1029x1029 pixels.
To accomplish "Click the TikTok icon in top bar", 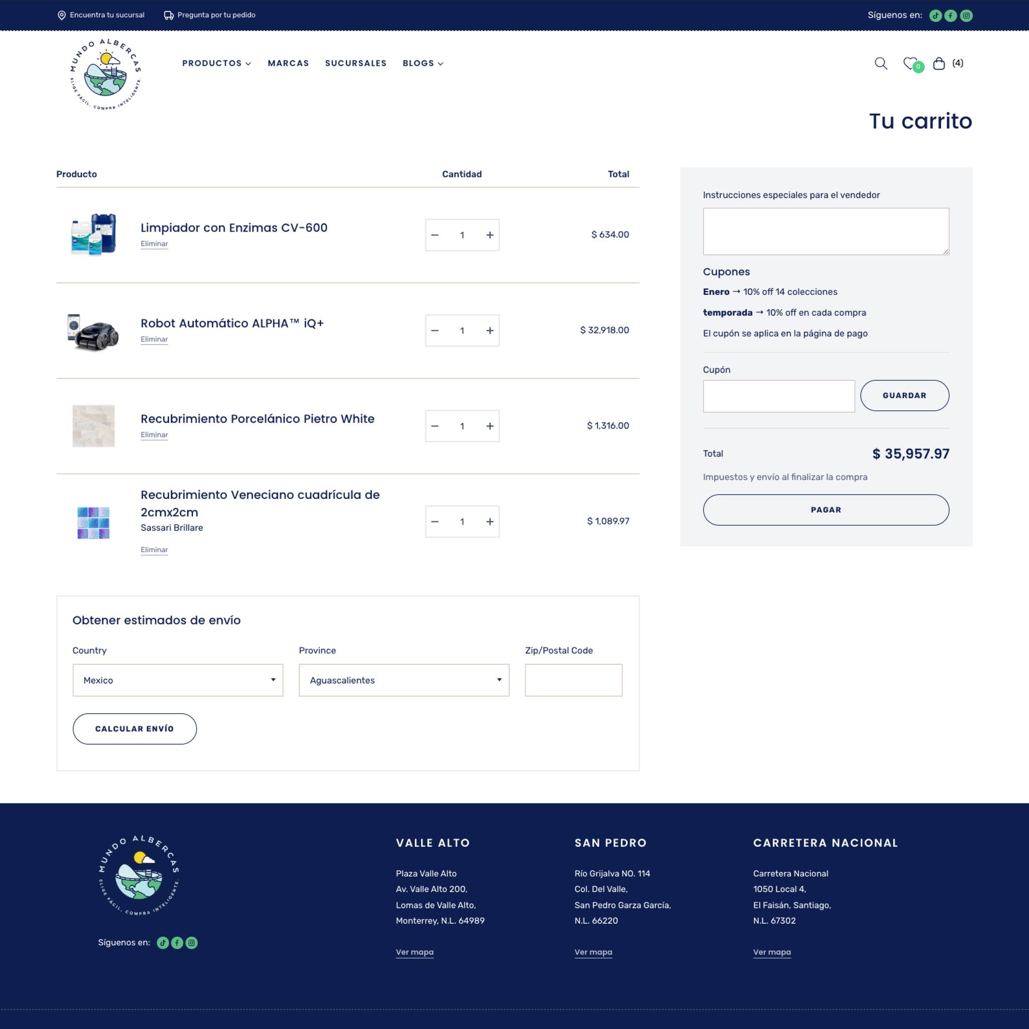I will click(x=935, y=16).
